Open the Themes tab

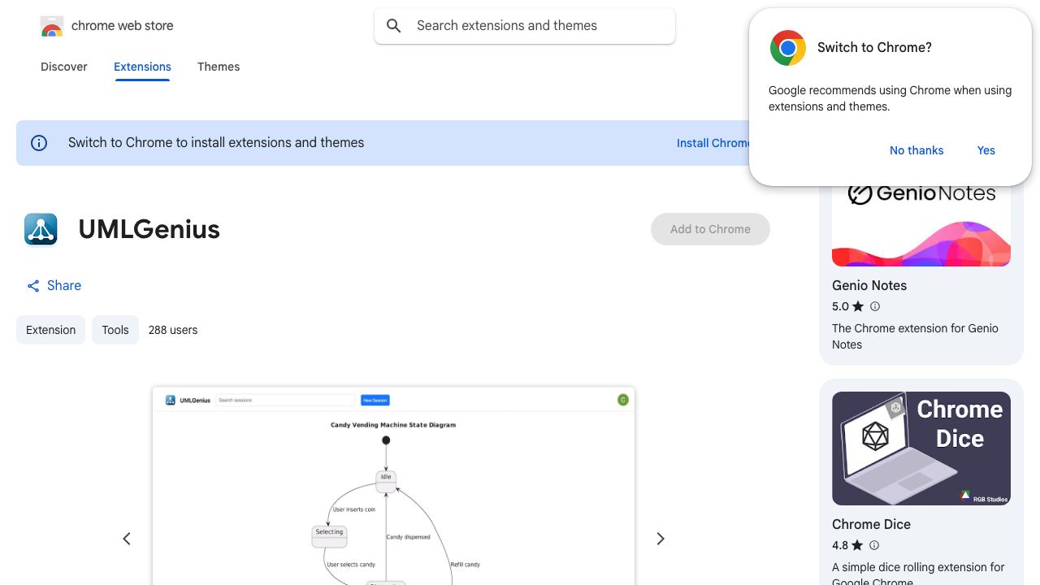pos(219,67)
